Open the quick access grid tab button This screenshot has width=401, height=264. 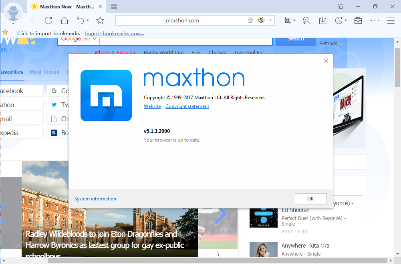pyautogui.click(x=114, y=7)
